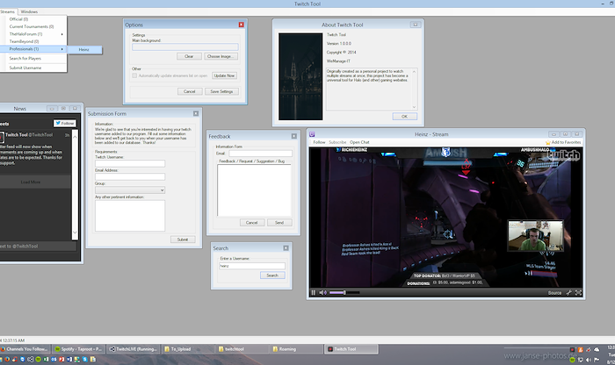
Task: Pause the Heinz stream video
Action: click(313, 292)
